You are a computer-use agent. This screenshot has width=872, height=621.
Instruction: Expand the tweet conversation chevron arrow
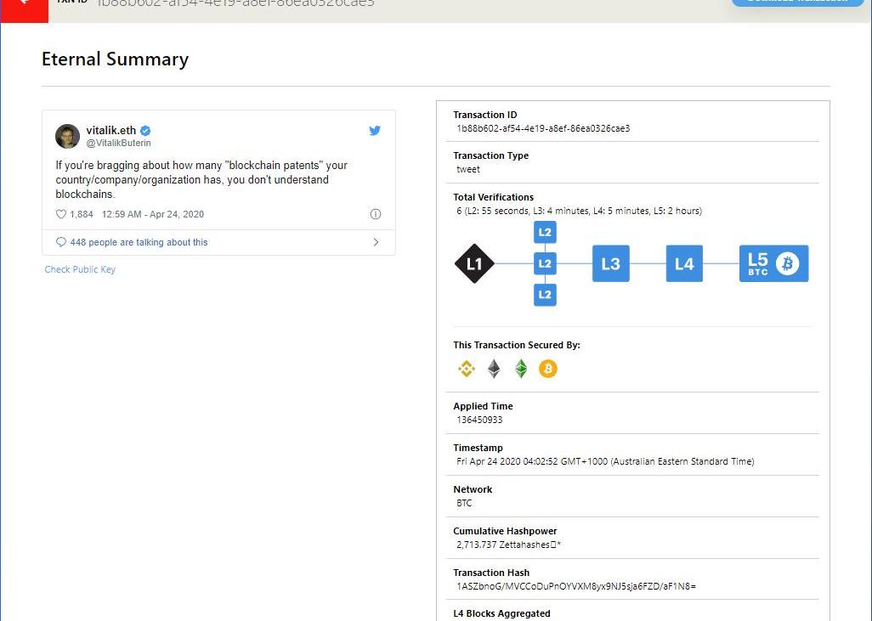(x=376, y=242)
